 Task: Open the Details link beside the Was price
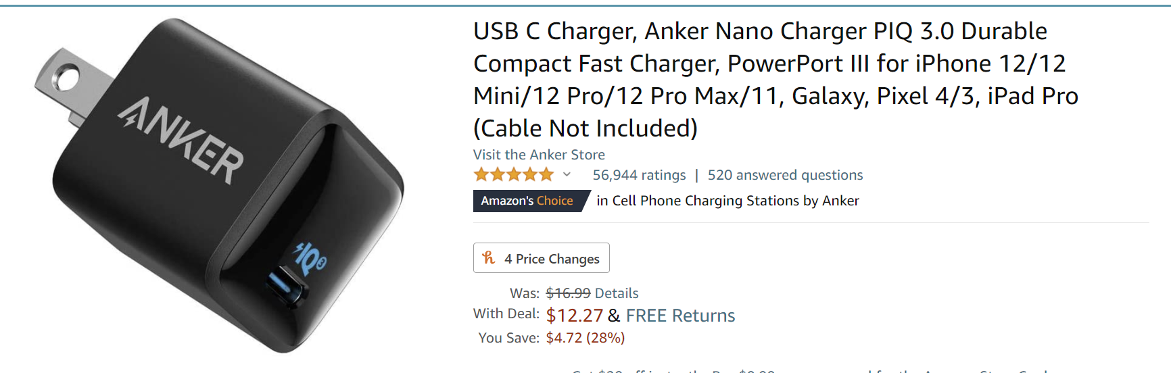617,293
